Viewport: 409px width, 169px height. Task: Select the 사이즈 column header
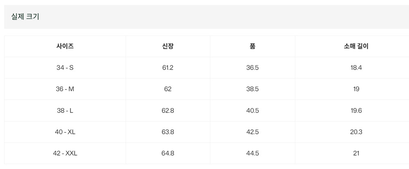click(x=65, y=47)
